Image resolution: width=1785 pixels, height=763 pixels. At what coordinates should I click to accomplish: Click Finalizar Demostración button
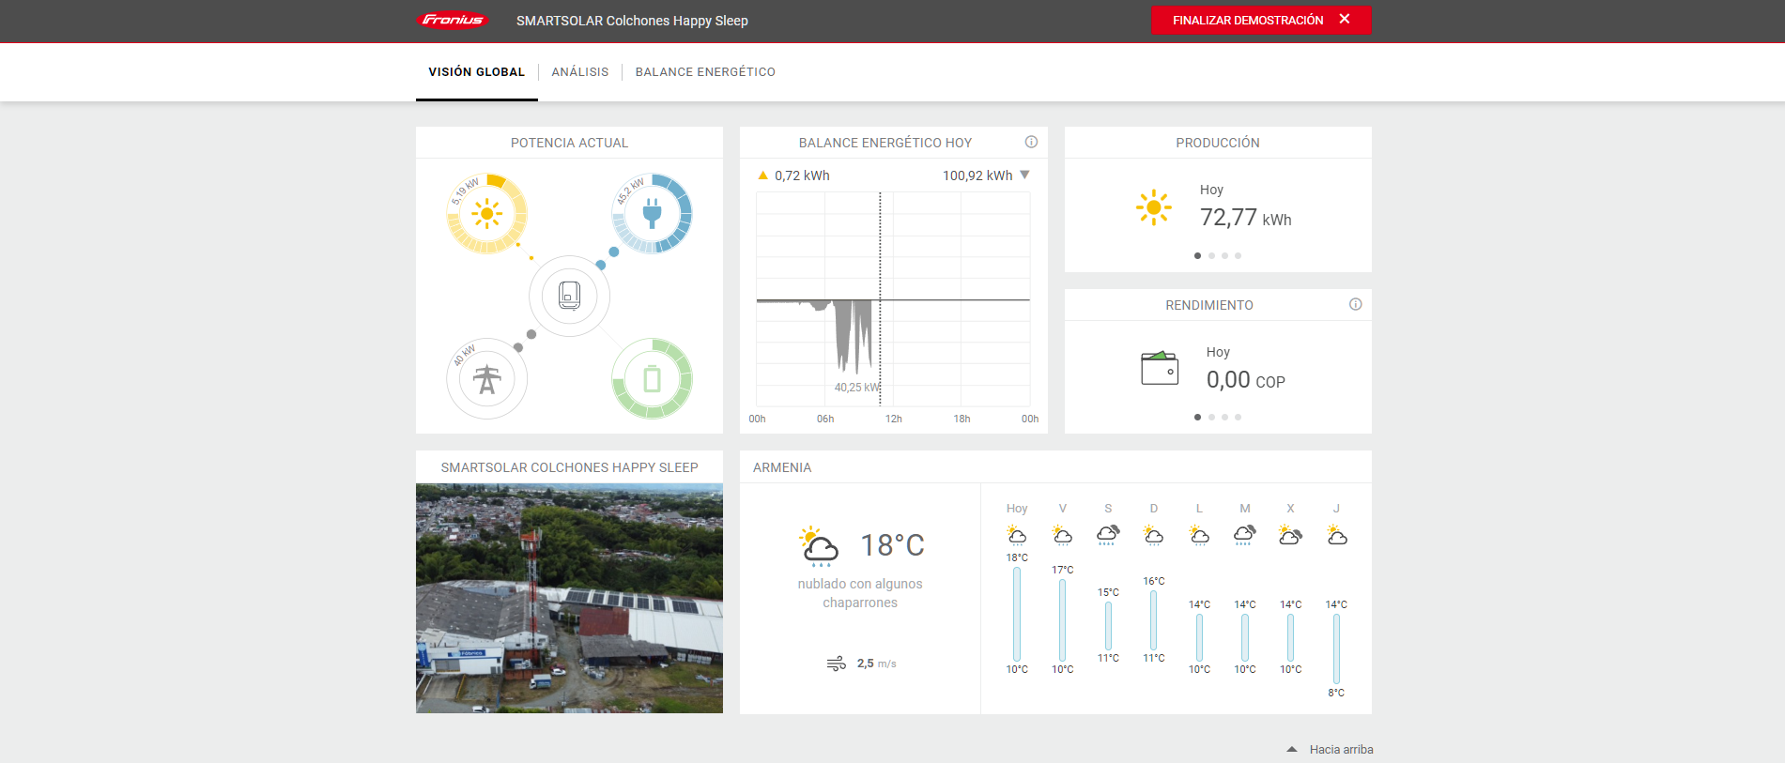point(1260,20)
